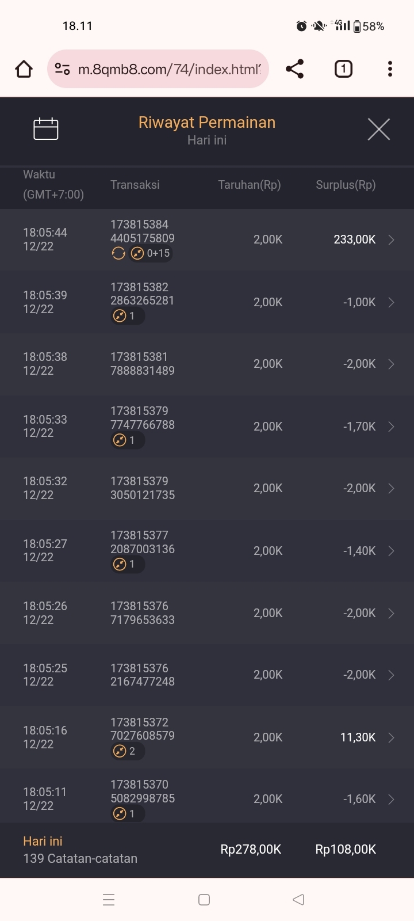Expand the 18:05:39 transaction row chevron
The height and width of the screenshot is (921, 414).
(x=391, y=302)
